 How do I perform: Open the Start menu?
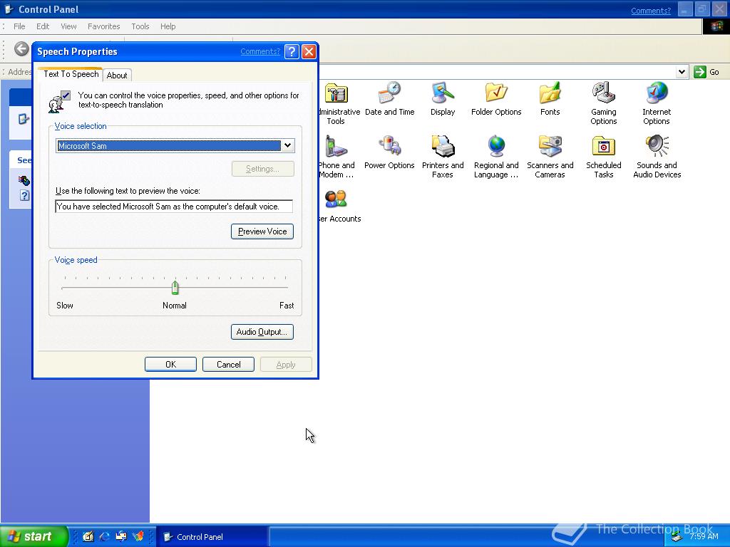pos(34,536)
